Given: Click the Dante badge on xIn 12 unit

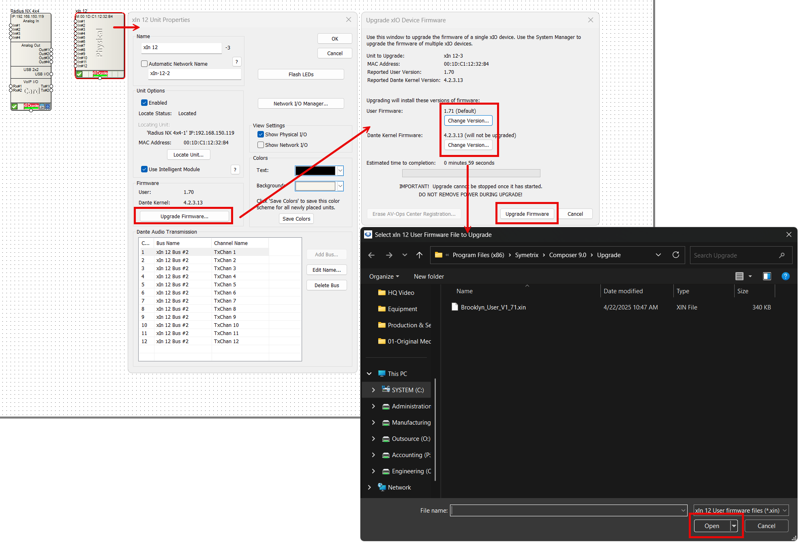Looking at the screenshot, I should pyautogui.click(x=100, y=73).
